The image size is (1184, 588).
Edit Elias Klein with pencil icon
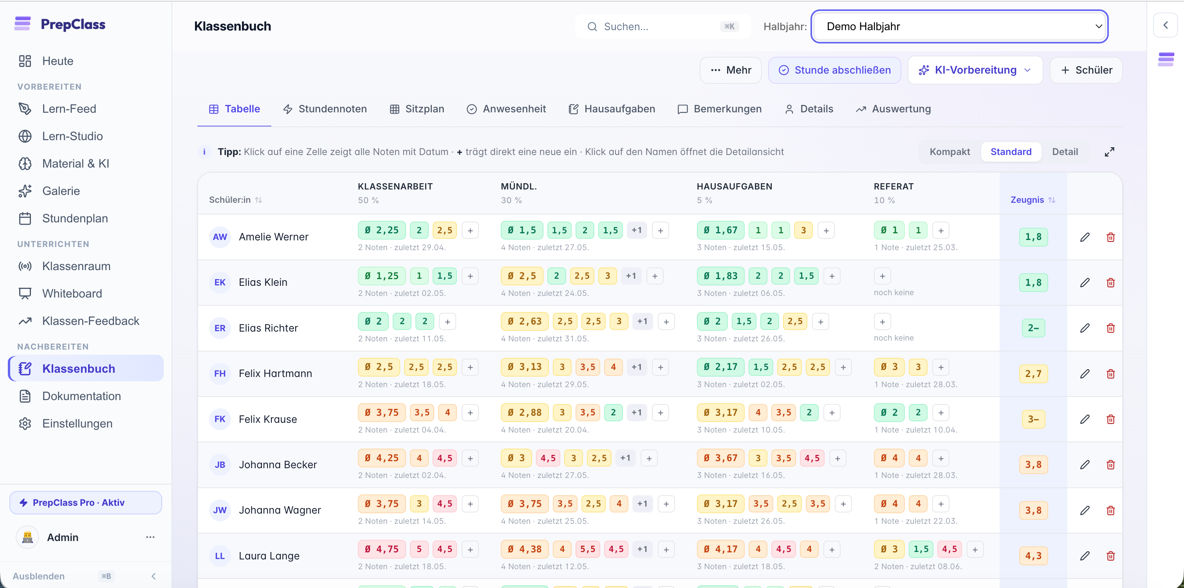coord(1085,282)
